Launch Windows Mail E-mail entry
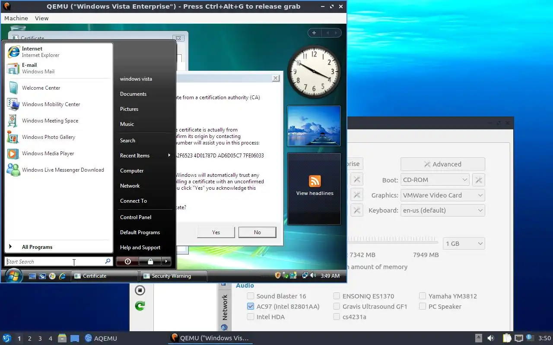This screenshot has width=553, height=345. 59,68
